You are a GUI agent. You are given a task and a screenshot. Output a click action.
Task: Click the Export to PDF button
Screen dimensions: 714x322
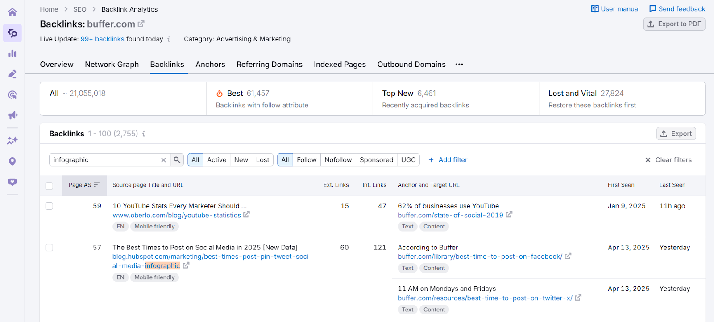[x=674, y=24]
